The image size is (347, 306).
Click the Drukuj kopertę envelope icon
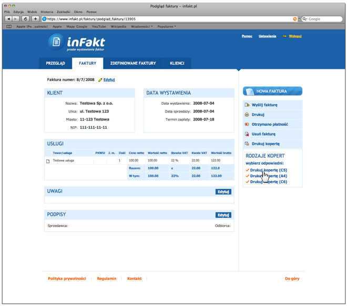[x=247, y=144]
